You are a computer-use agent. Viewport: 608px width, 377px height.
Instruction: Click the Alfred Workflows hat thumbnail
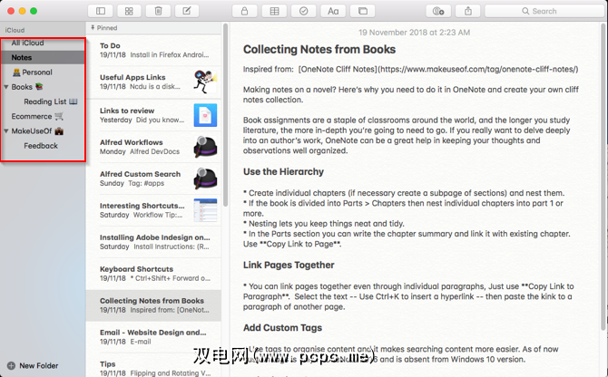205,147
